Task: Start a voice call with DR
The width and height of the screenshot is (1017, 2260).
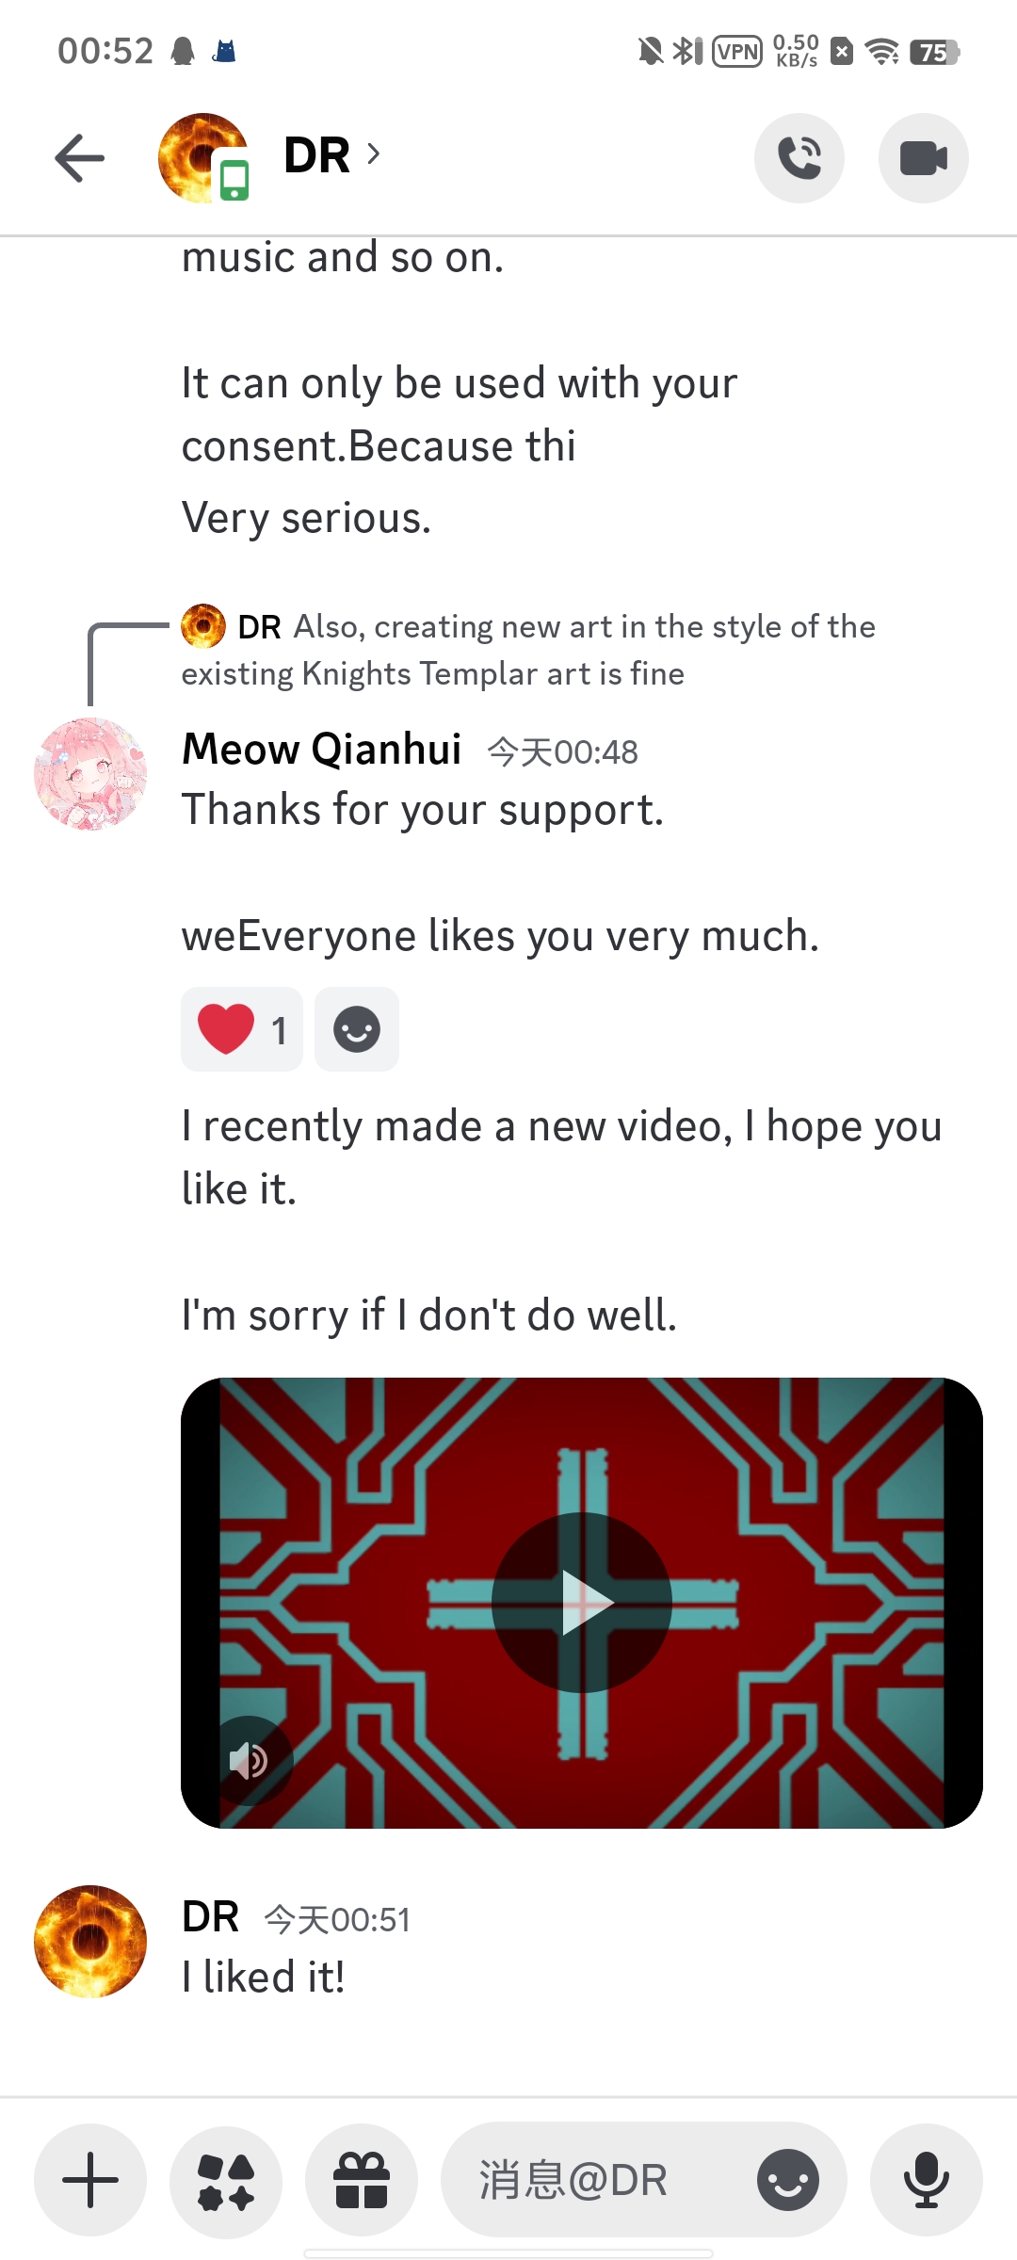Action: [x=799, y=158]
